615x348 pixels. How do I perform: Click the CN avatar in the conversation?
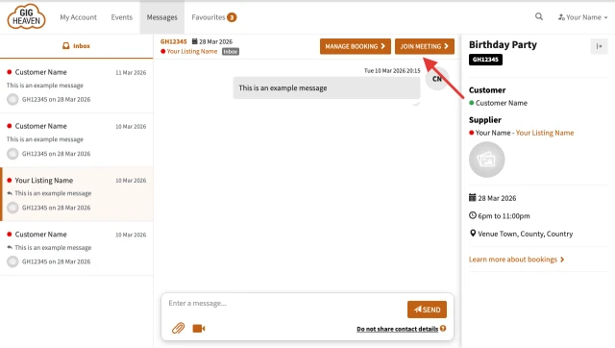pos(437,79)
